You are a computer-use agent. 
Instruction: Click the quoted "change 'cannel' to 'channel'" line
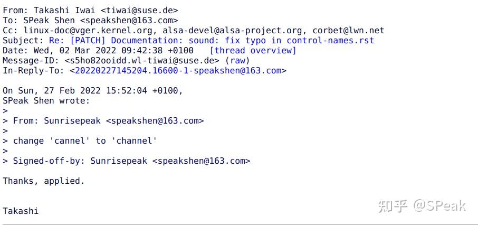pyautogui.click(x=85, y=140)
